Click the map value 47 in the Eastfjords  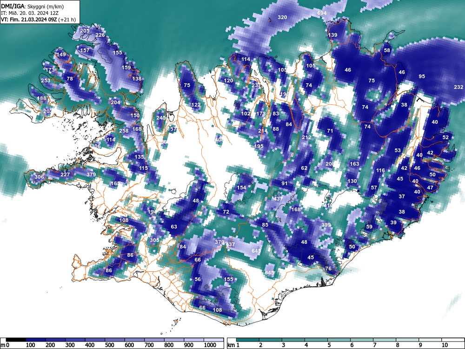tap(430, 188)
